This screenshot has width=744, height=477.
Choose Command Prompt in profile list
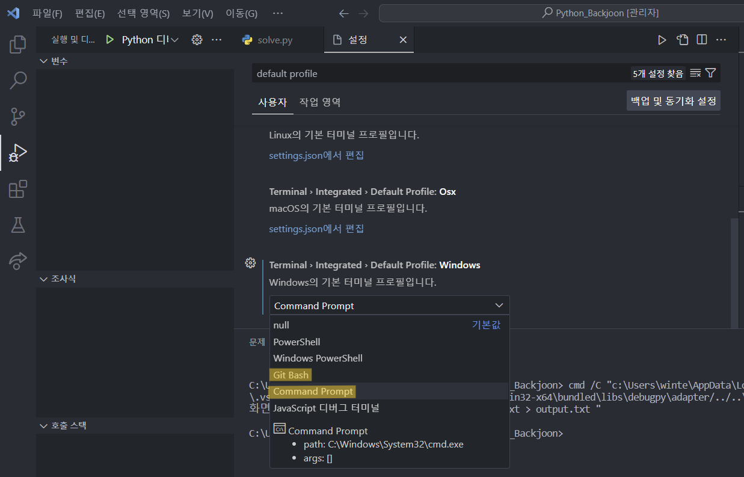coord(389,391)
